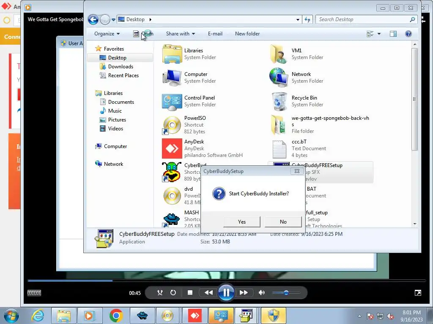The width and height of the screenshot is (433, 324).
Task: Click the media player seek bar
Action: tap(226, 281)
